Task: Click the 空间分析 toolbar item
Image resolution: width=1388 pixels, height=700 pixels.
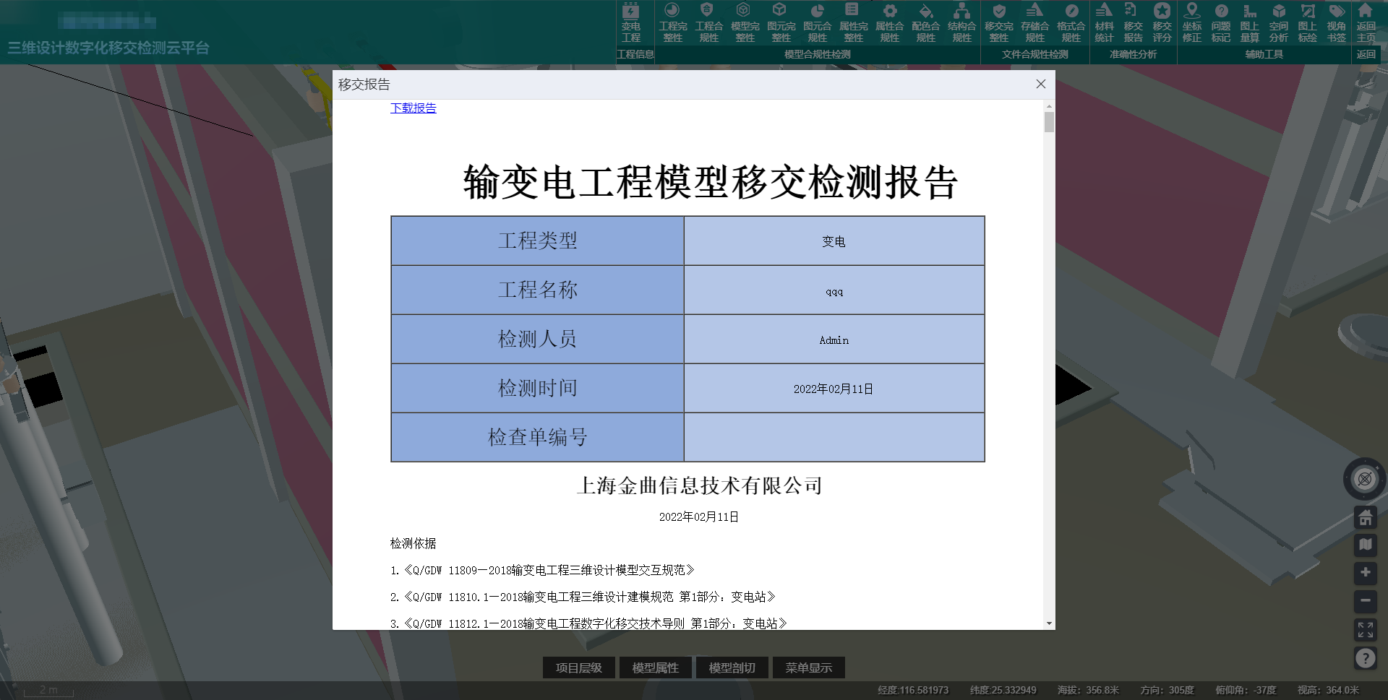Action: click(x=1278, y=23)
